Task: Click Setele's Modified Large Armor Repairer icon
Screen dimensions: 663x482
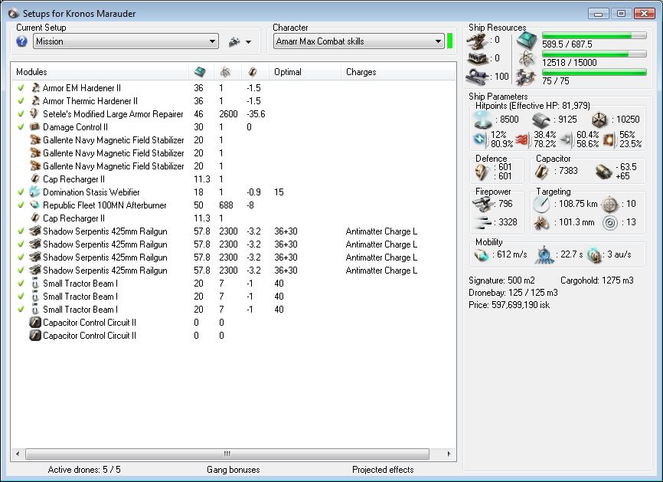Action: click(x=34, y=114)
